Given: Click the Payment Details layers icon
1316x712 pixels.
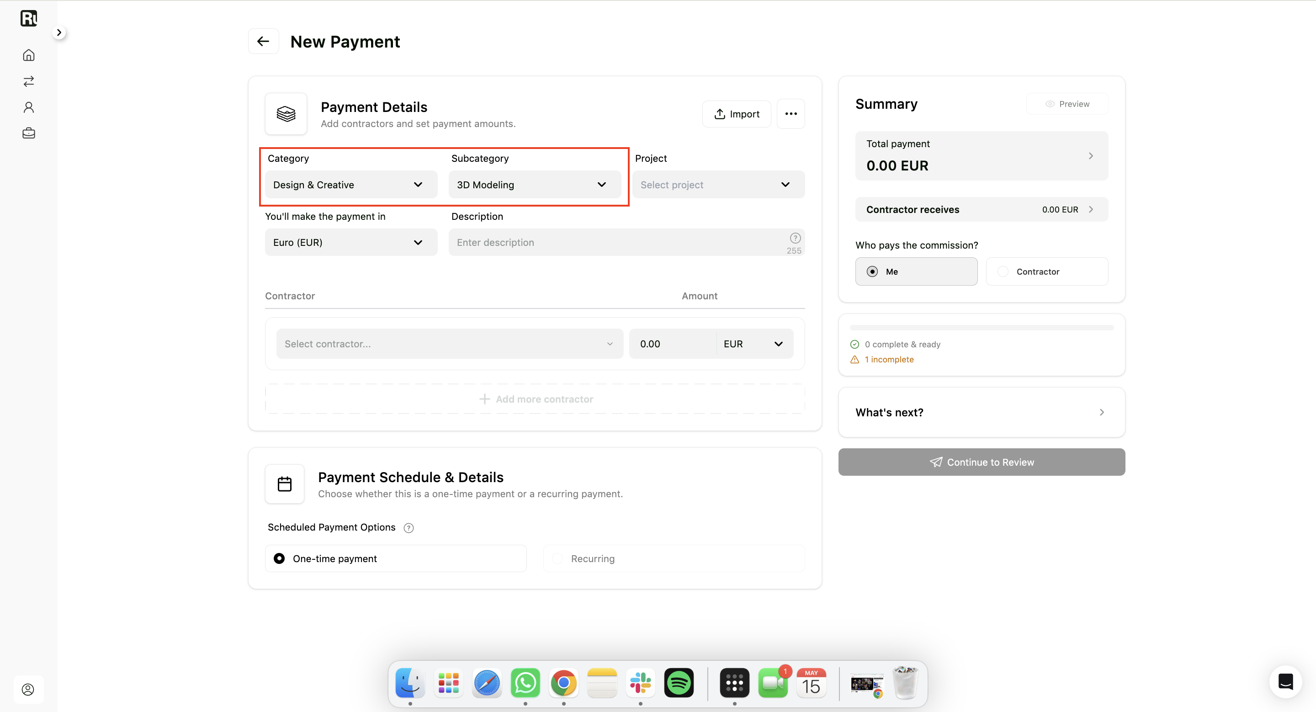Looking at the screenshot, I should click(286, 114).
